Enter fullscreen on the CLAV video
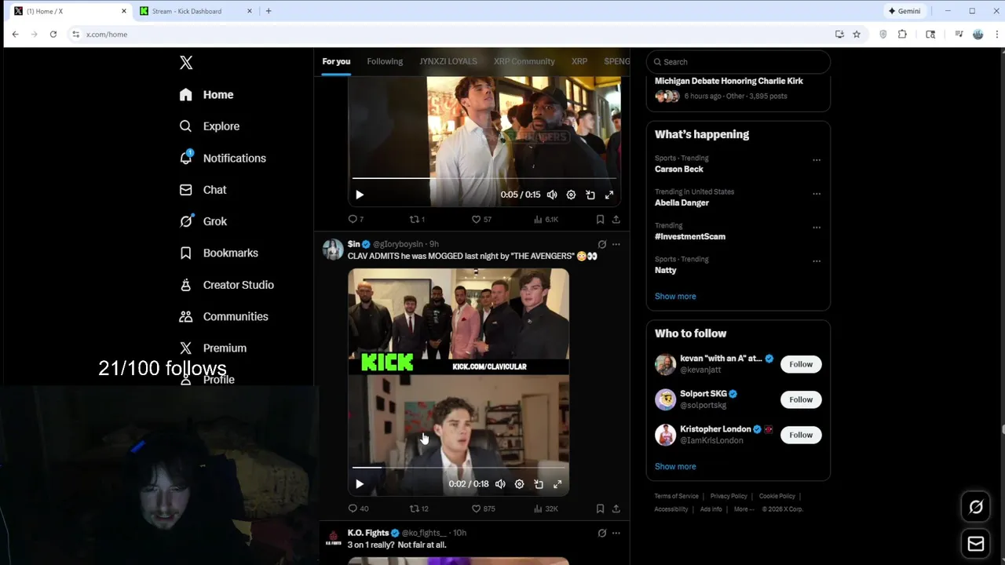This screenshot has height=565, width=1005. tap(557, 484)
